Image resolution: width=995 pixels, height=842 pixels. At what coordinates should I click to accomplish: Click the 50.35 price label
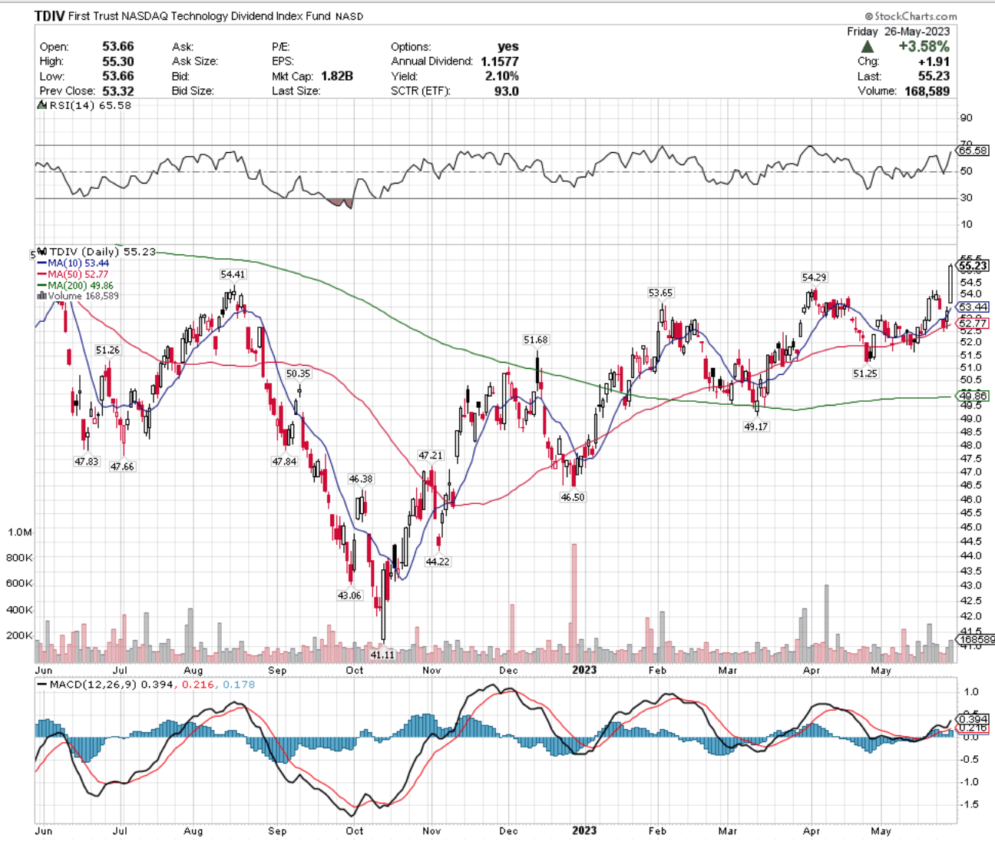coord(298,373)
